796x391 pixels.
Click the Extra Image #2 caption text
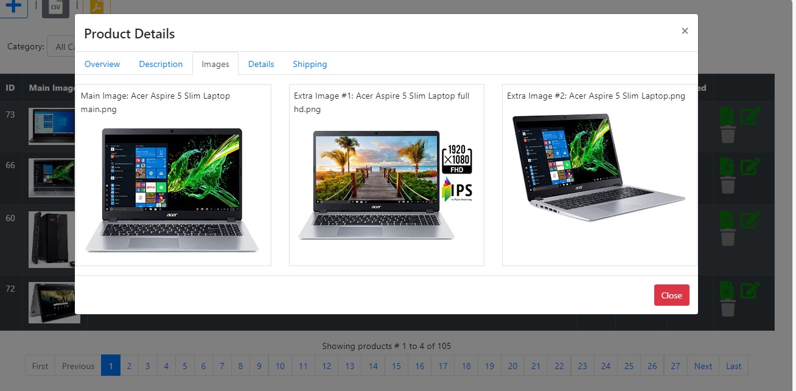click(x=596, y=96)
